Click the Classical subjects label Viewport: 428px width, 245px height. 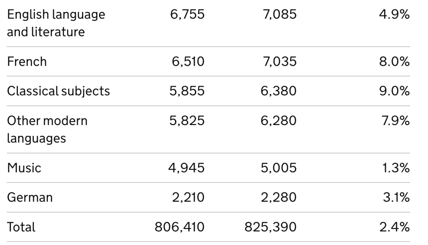coord(58,91)
